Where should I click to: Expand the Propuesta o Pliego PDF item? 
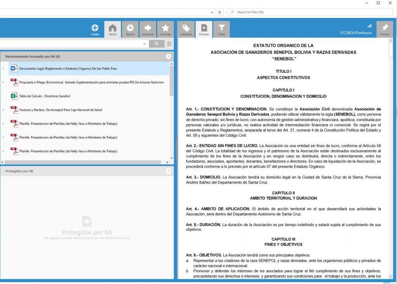3,82
